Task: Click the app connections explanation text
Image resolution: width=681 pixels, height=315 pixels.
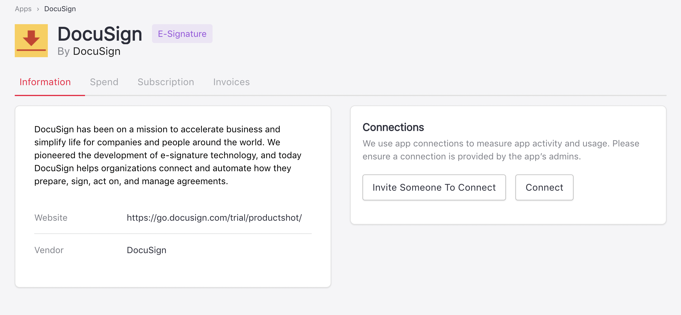Action: 501,150
